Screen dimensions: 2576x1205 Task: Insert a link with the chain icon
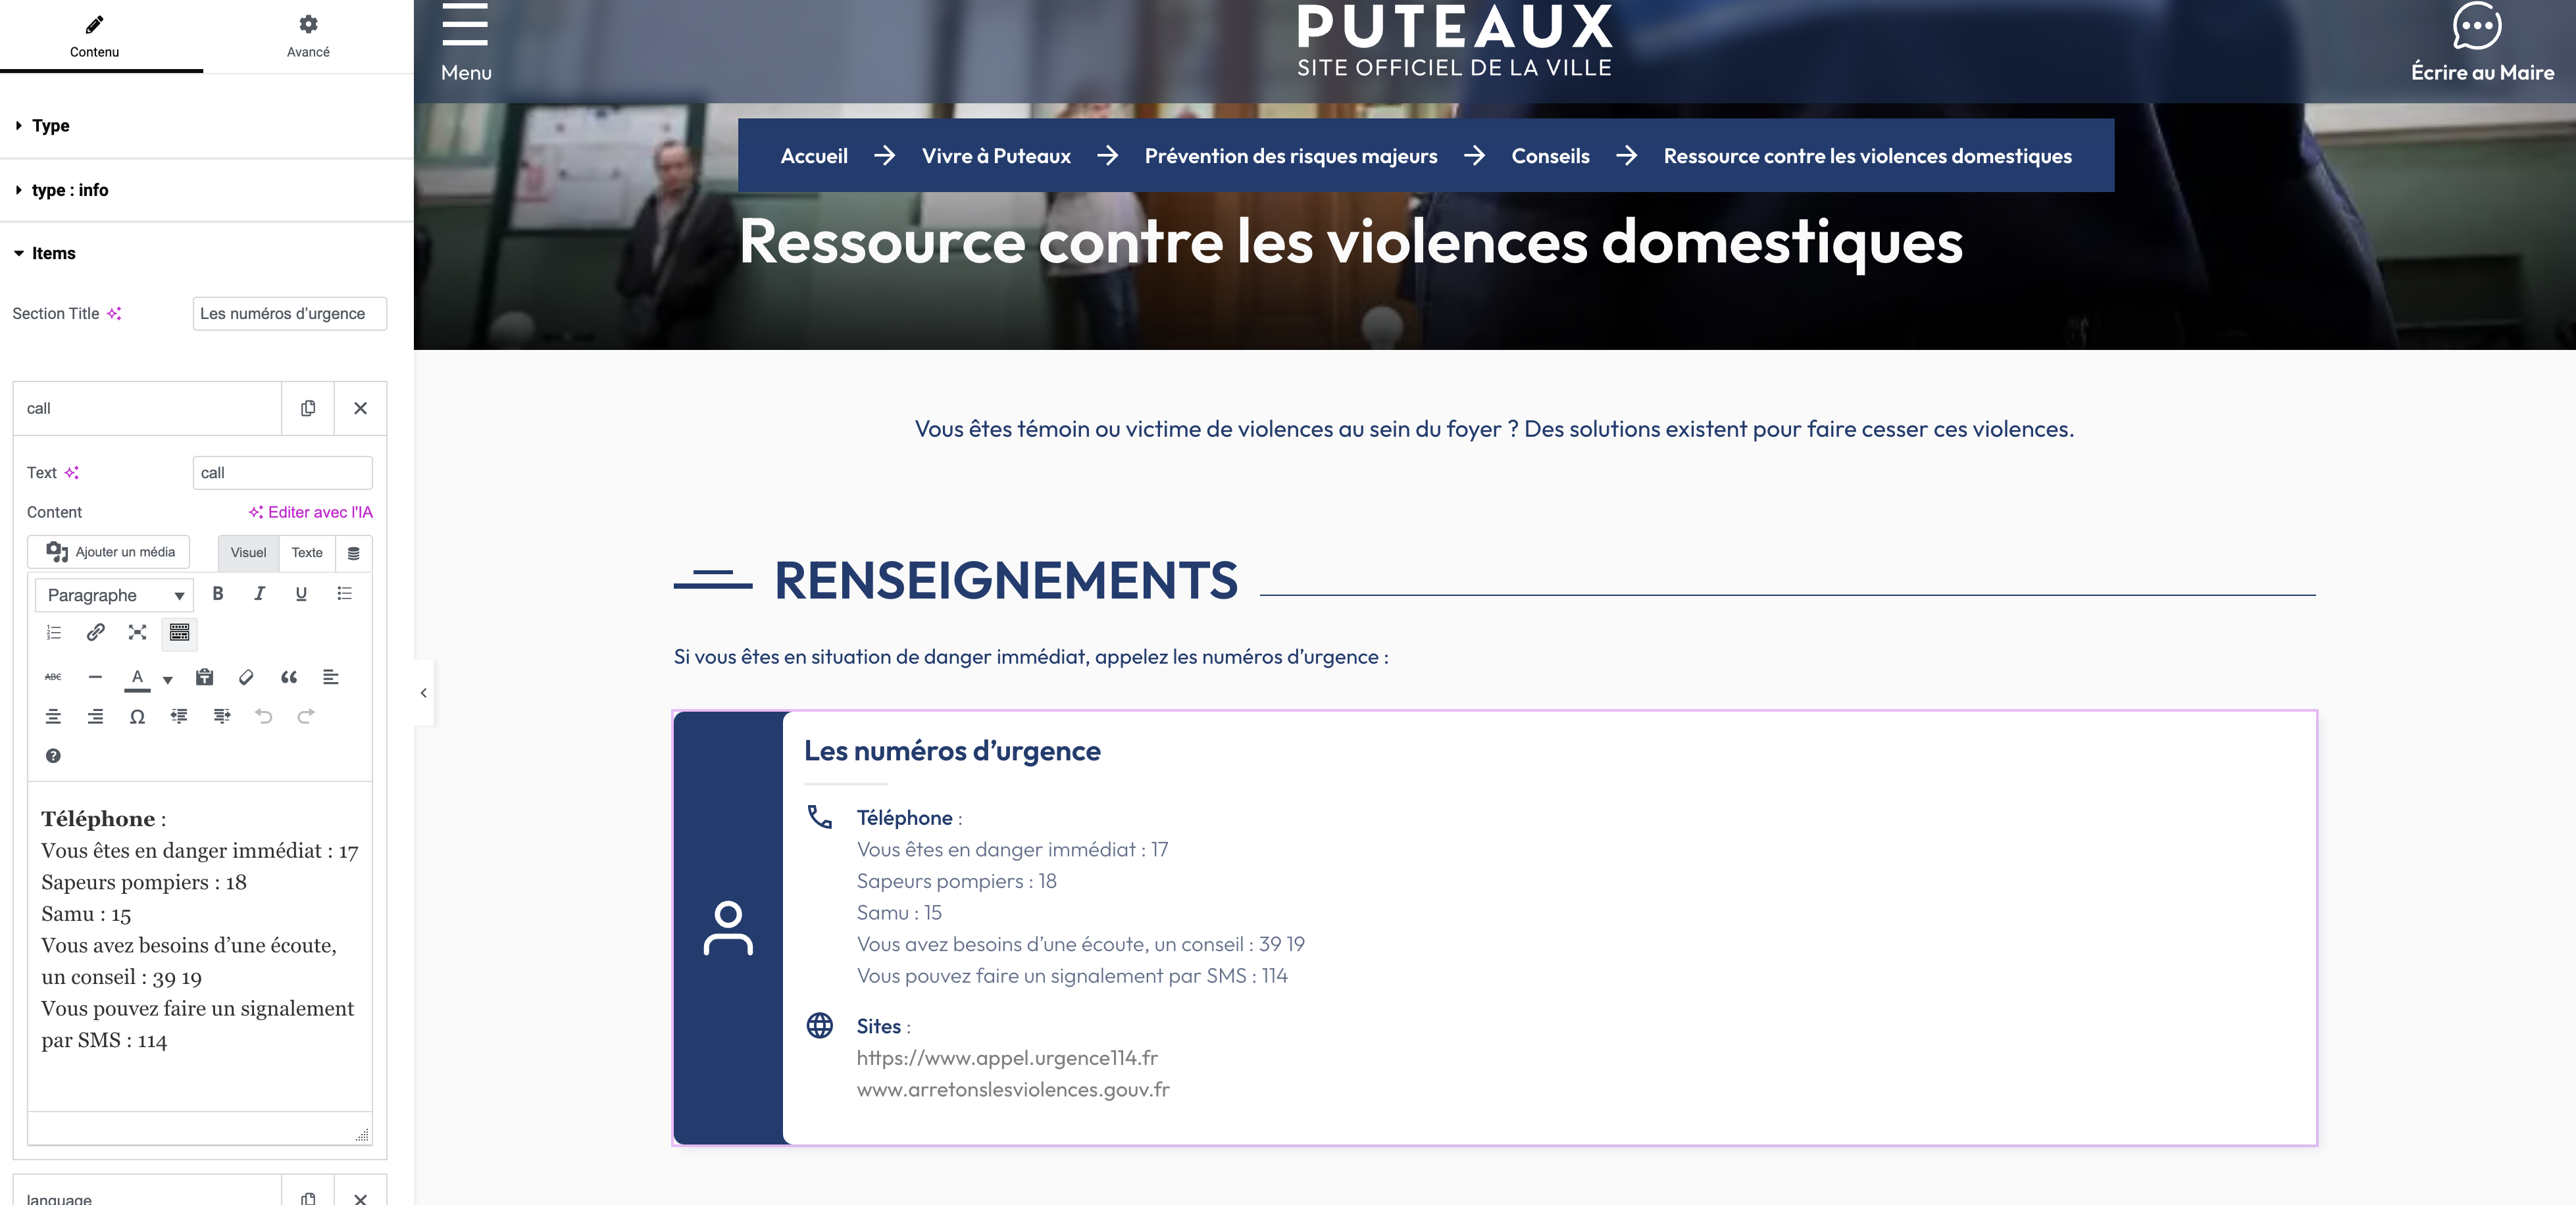point(95,633)
